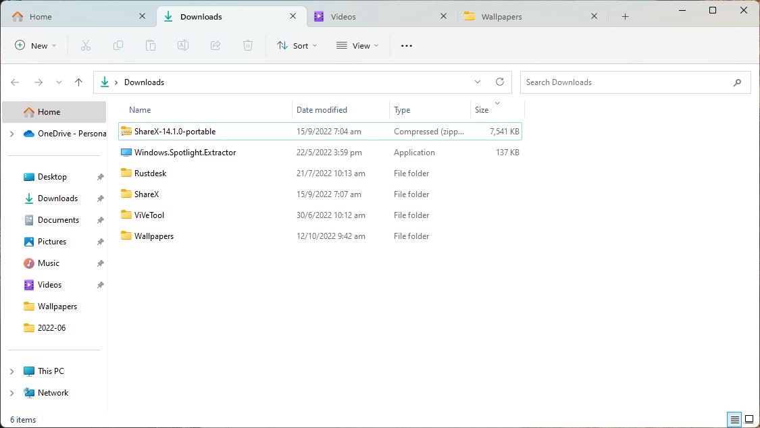
Task: Delete the selected item via toolbar icon
Action: click(x=248, y=45)
